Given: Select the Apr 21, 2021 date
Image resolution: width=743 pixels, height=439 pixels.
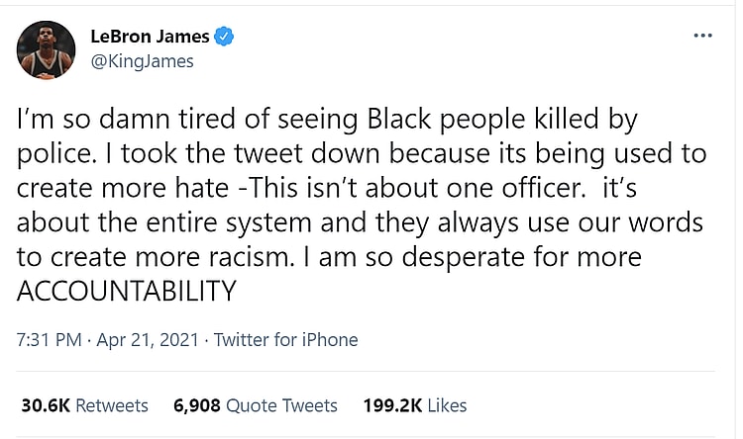Looking at the screenshot, I should (x=149, y=340).
